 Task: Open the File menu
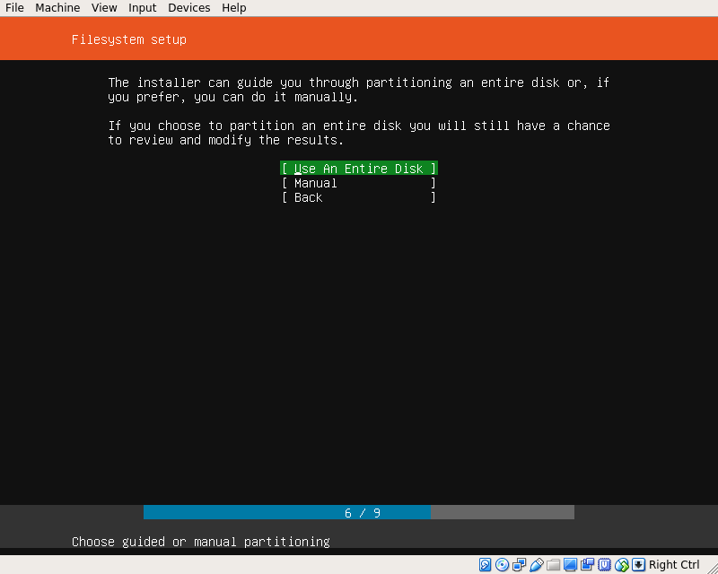14,8
